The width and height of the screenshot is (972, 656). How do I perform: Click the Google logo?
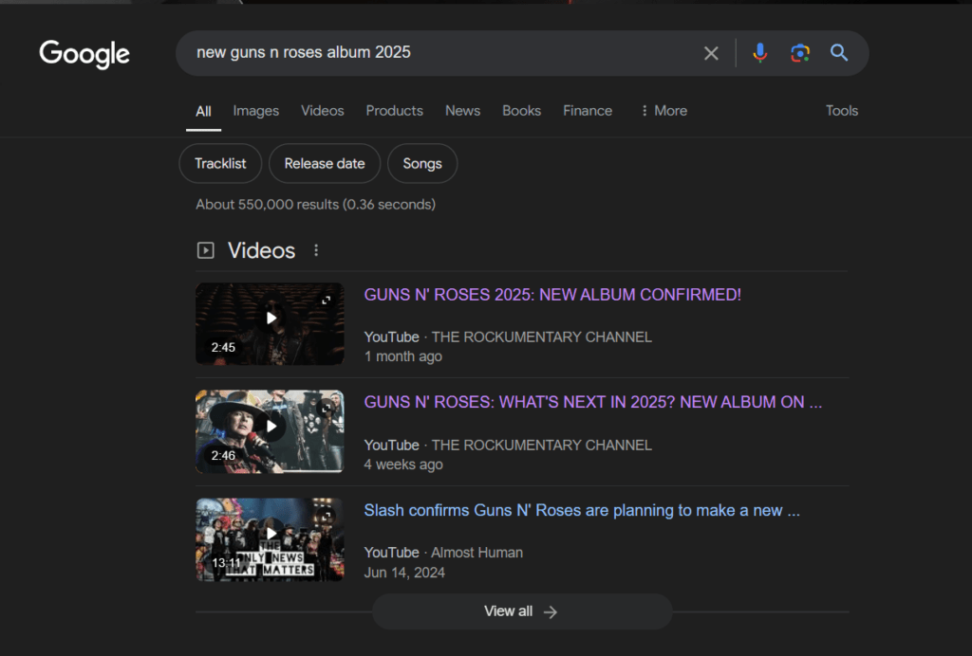coord(84,54)
